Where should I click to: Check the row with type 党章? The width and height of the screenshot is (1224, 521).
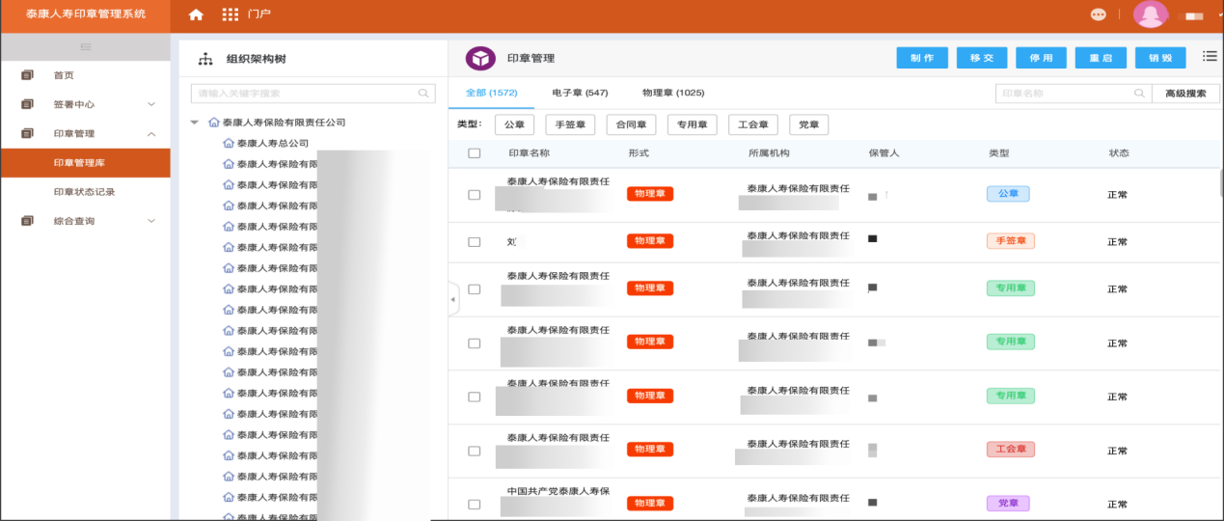pos(474,504)
